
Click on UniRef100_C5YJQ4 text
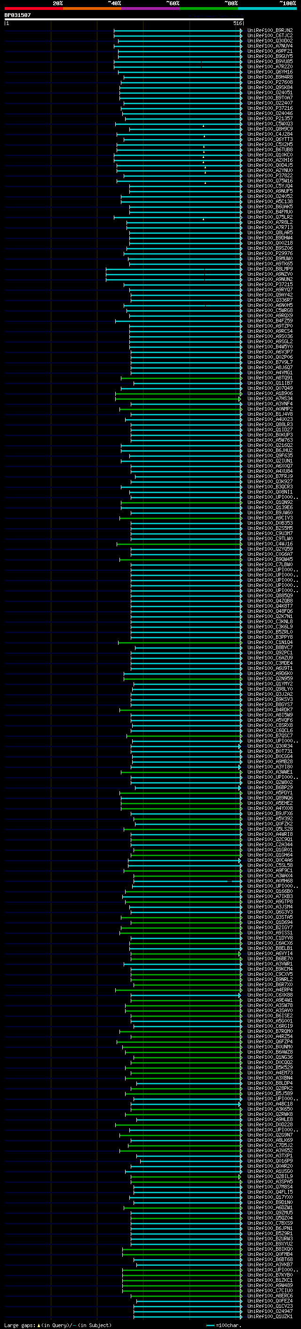point(269,186)
